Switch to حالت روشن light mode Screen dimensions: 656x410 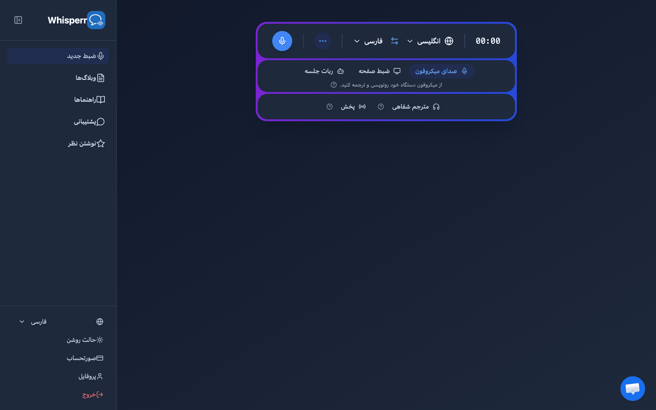85,340
